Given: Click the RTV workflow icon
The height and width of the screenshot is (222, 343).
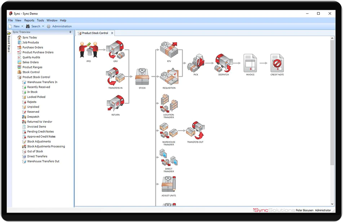Looking at the screenshot, I should (x=169, y=50).
